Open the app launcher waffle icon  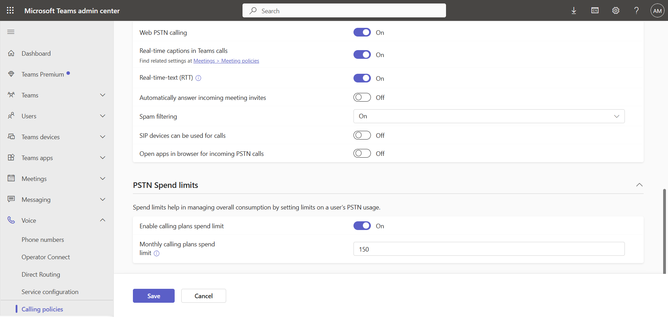[10, 10]
